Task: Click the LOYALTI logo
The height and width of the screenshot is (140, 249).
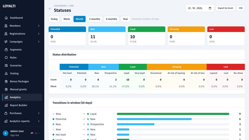Action: click(9, 6)
